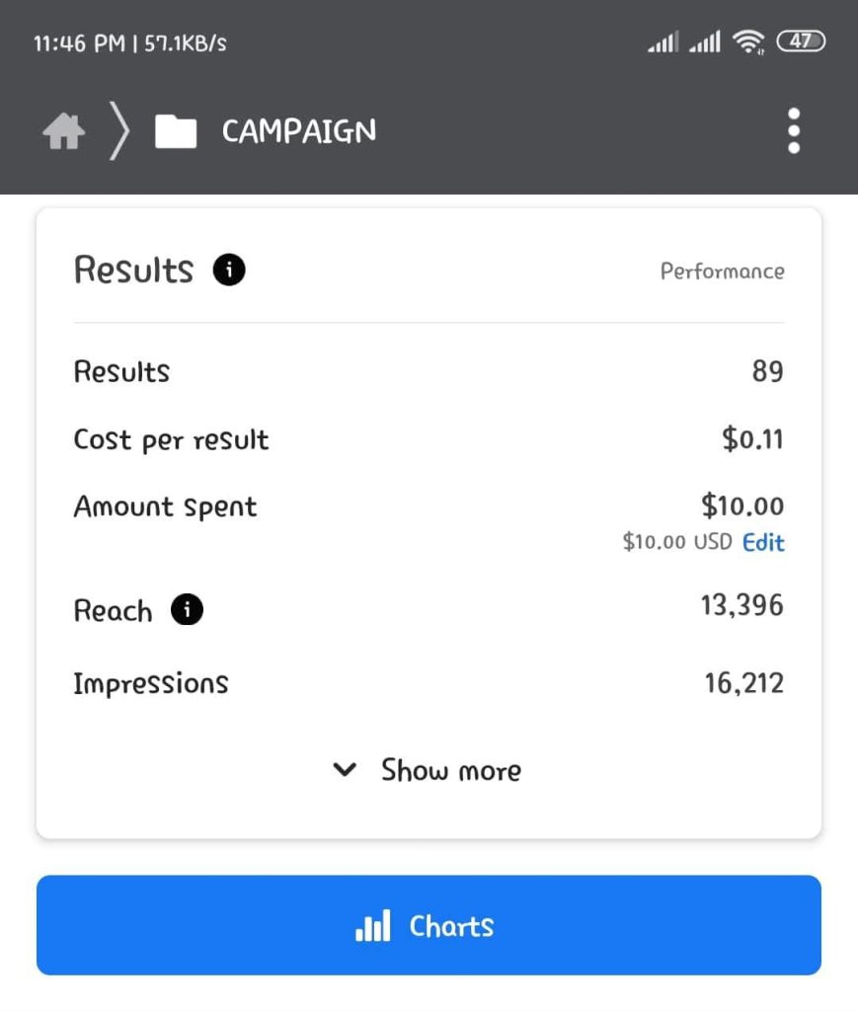Tap the breadcrumb chevron separator
Image resolution: width=858 pixels, height=1011 pixels.
(x=118, y=131)
